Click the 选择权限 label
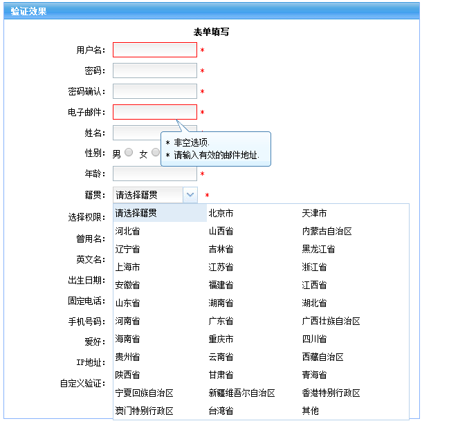This screenshot has height=439, width=467. [86, 217]
